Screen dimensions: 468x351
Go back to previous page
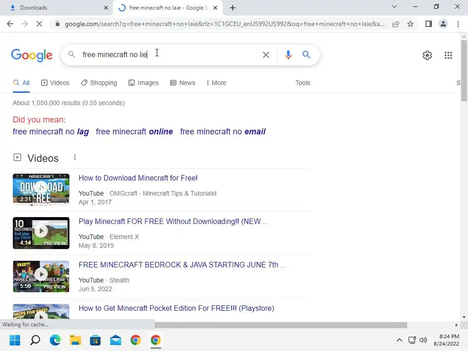coord(10,24)
